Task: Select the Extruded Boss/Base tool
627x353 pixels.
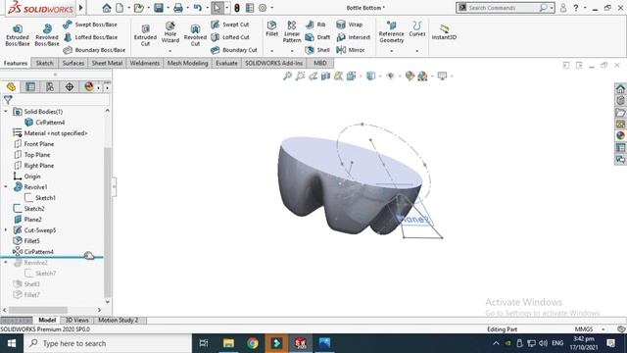Action: pos(18,35)
